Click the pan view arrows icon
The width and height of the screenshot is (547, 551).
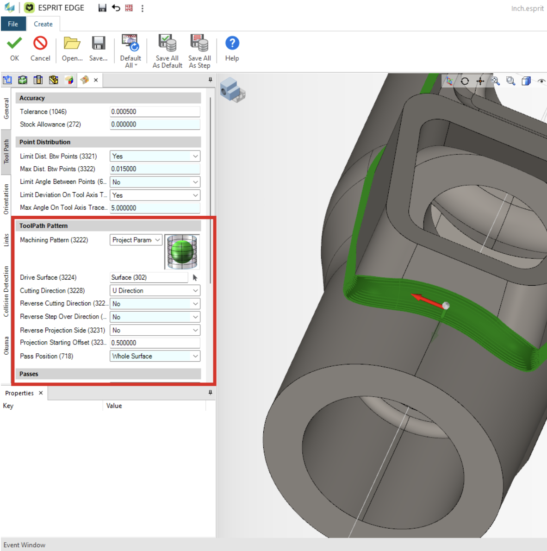(480, 81)
